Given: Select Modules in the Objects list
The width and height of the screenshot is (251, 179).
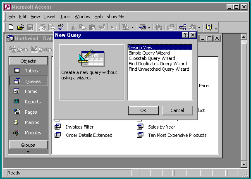Looking at the screenshot, I should click(x=29, y=132).
